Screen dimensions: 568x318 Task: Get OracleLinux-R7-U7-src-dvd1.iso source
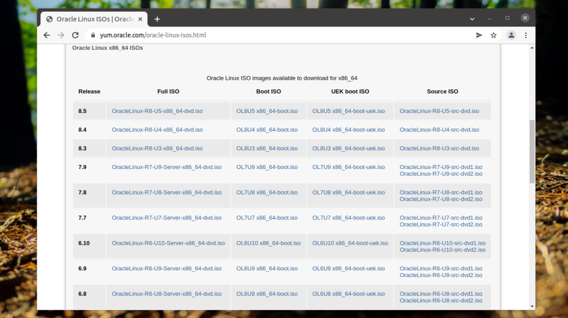tap(441, 218)
